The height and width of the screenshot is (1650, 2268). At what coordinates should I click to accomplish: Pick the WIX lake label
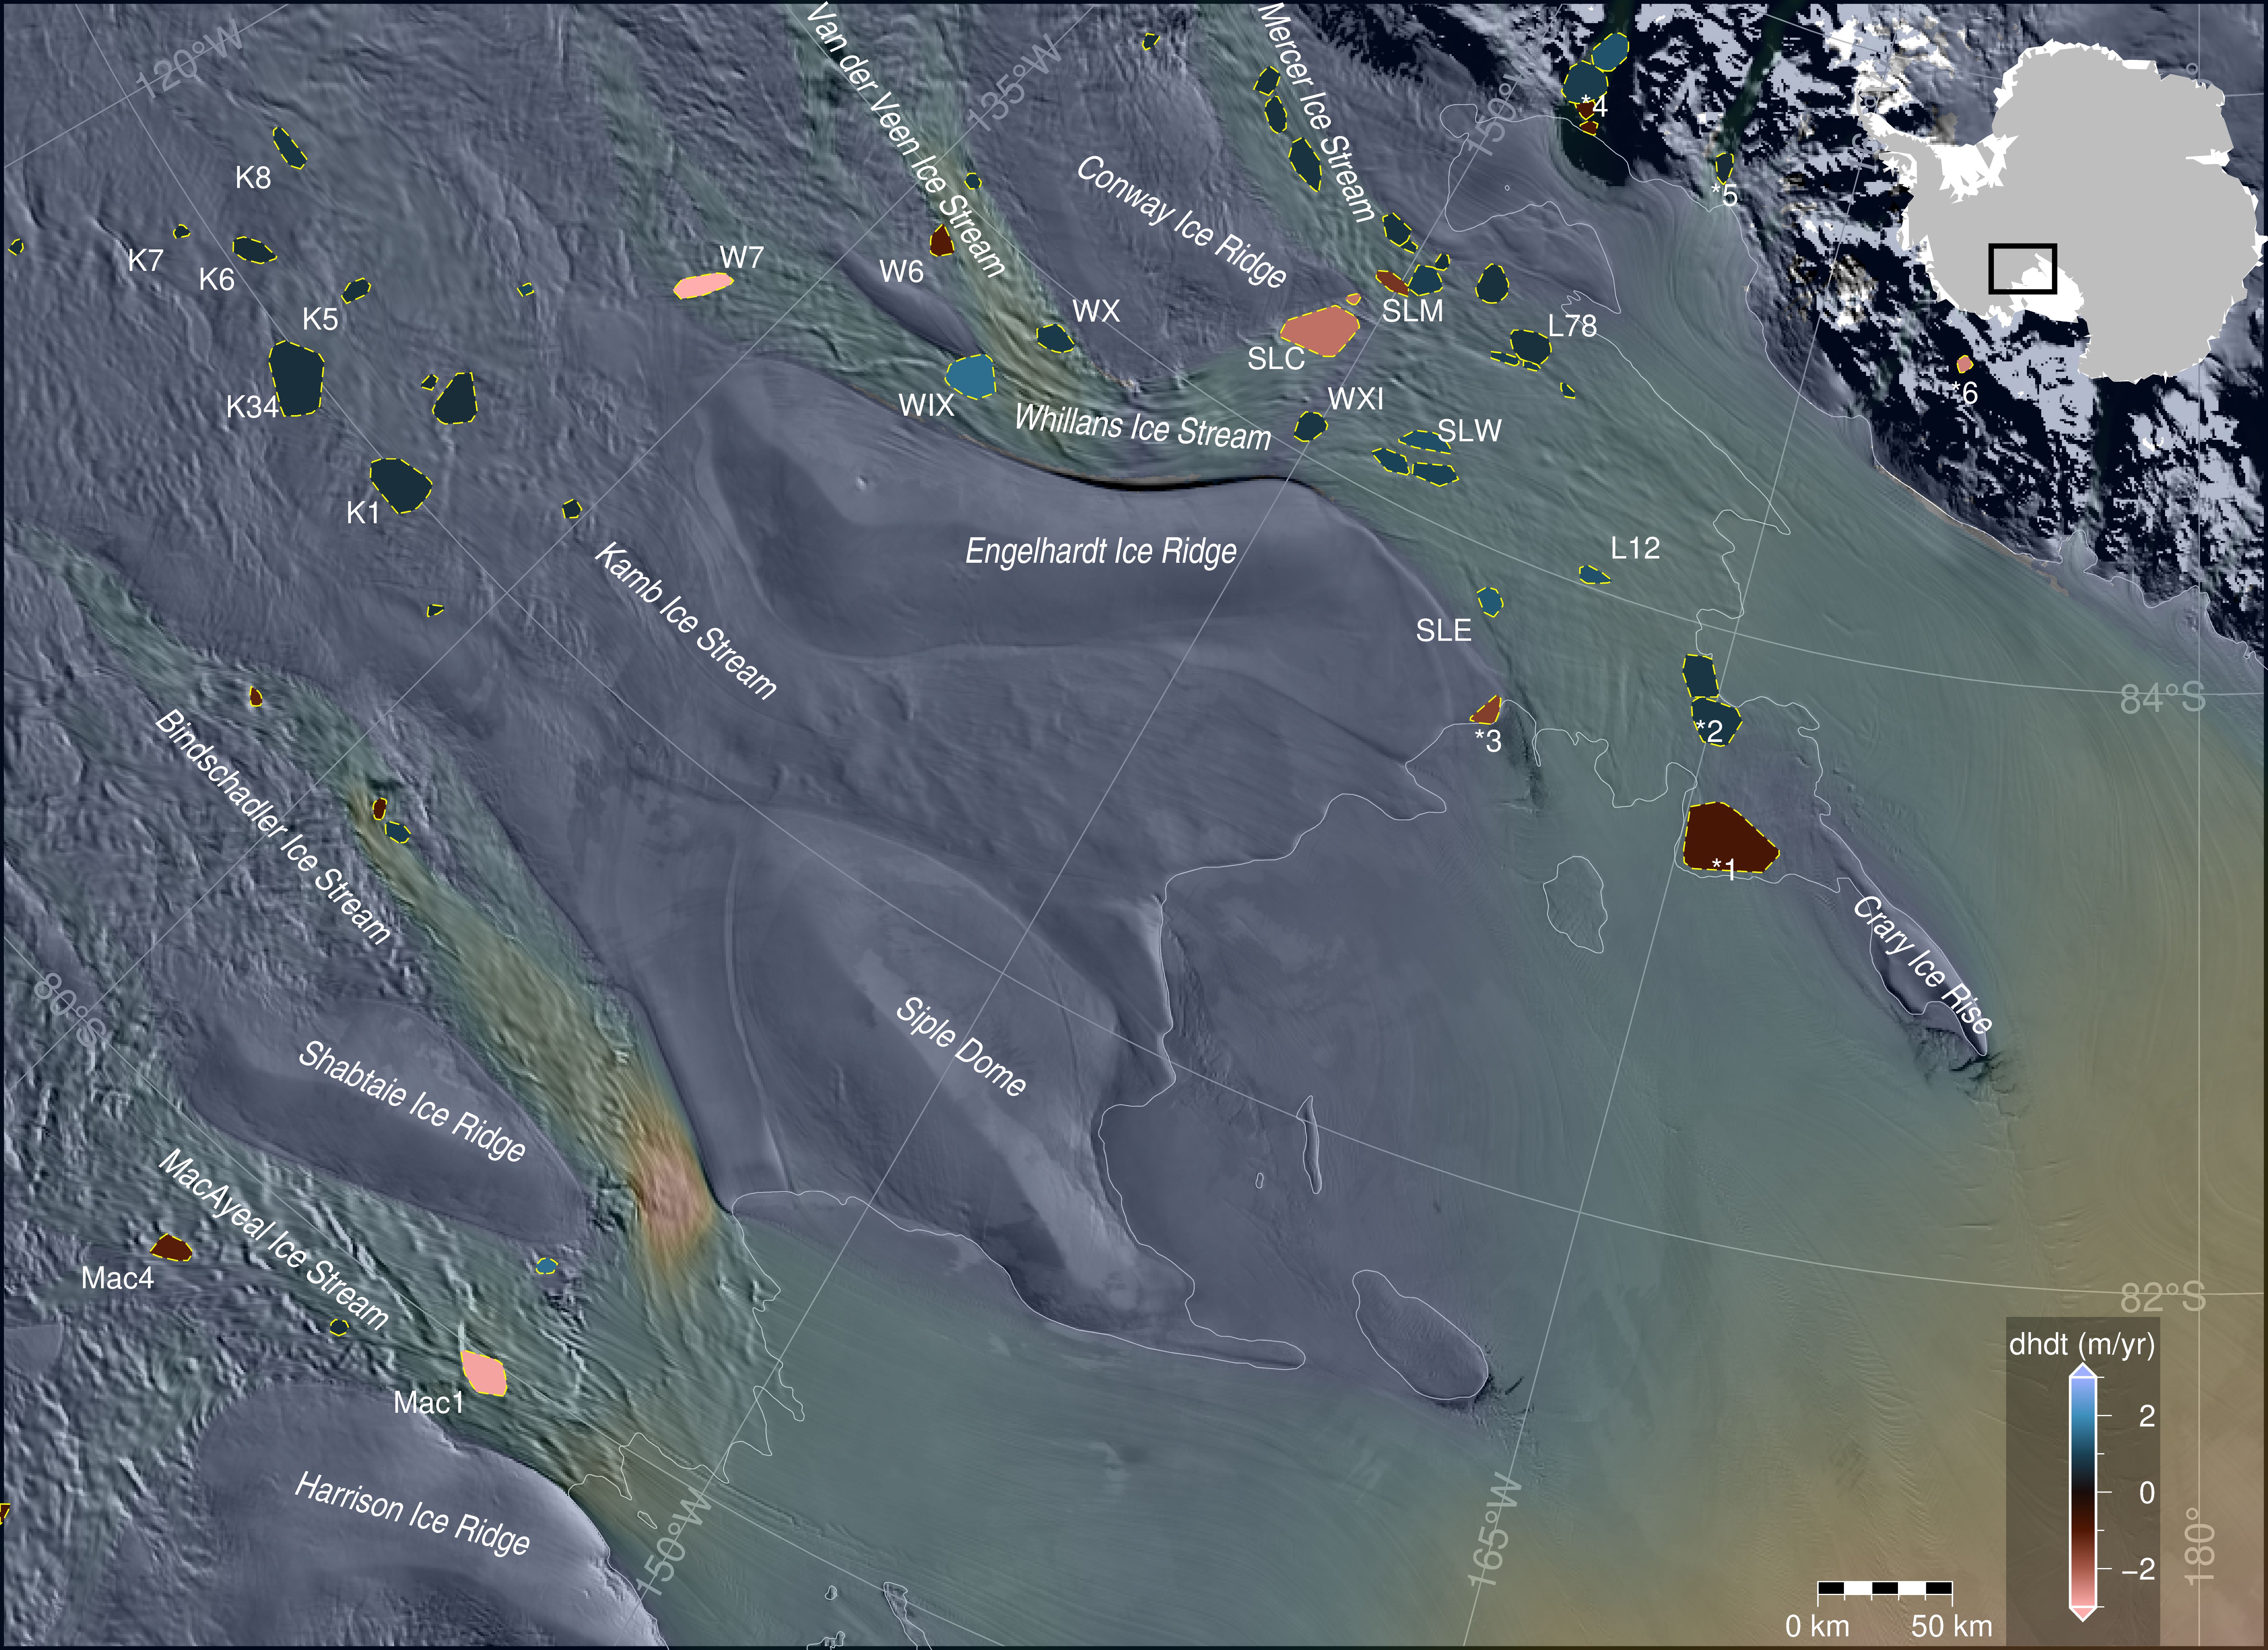tap(926, 405)
